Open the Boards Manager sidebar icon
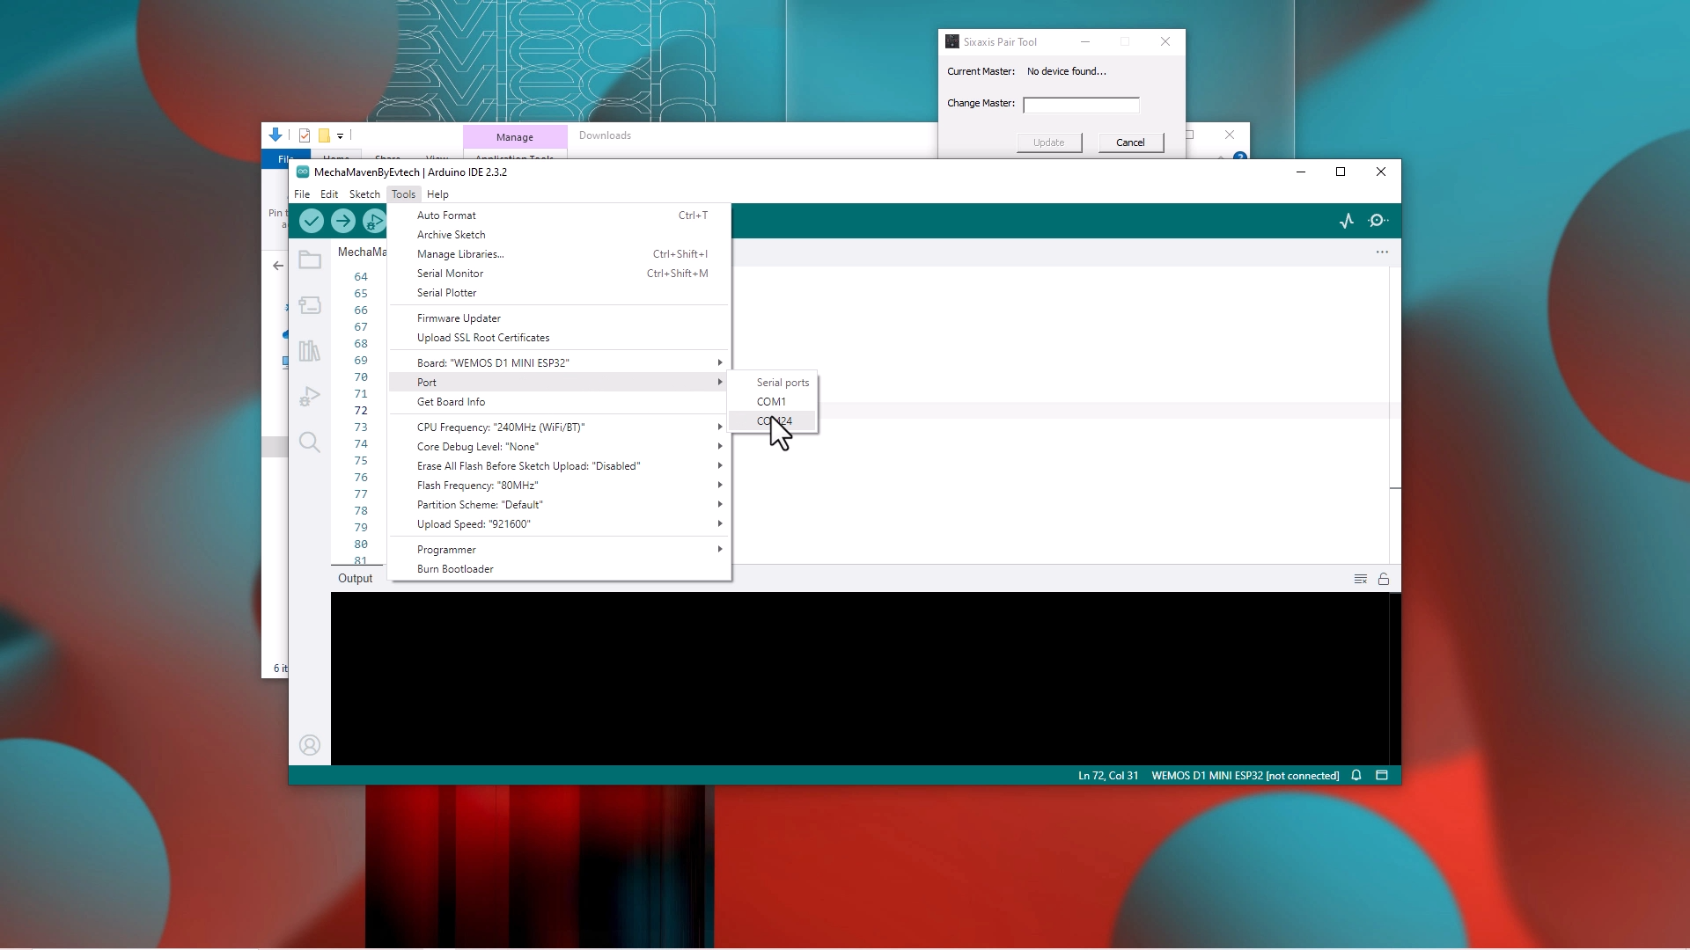 click(x=310, y=305)
